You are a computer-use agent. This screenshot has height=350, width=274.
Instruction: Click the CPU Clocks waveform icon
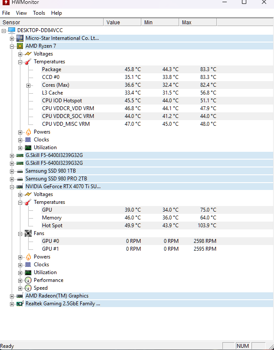[x=28, y=140]
